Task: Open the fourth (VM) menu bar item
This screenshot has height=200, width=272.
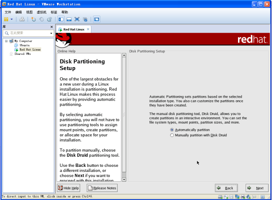Action: coord(42,12)
